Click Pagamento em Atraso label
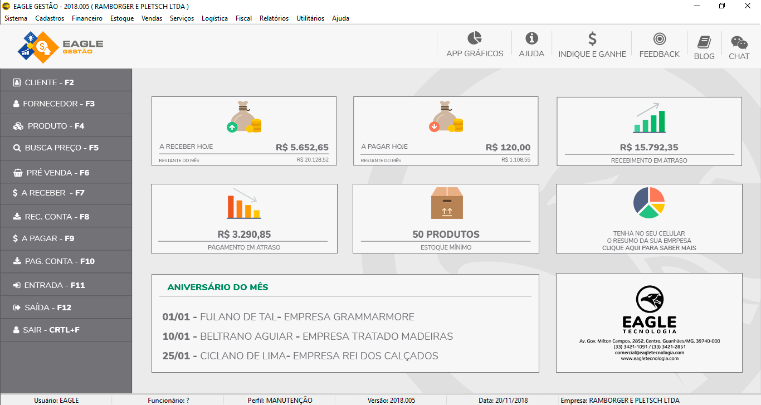 [244, 247]
